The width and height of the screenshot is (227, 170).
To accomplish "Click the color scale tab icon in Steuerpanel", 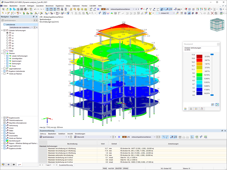I will [185, 109].
